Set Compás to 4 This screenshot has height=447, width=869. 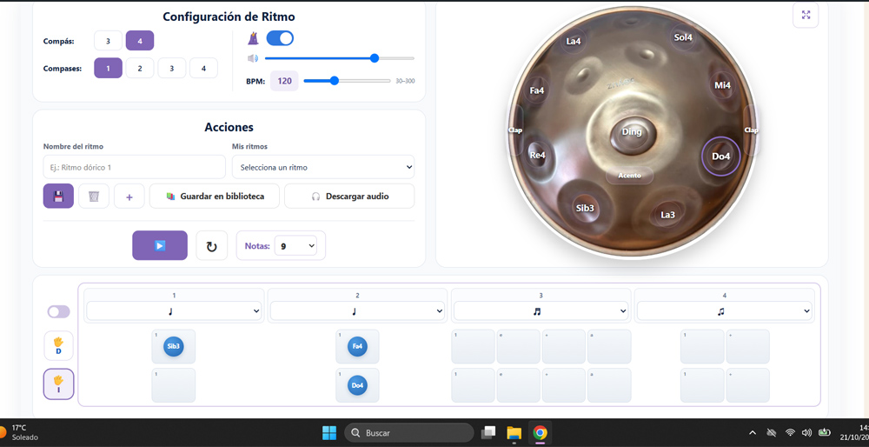tap(140, 41)
